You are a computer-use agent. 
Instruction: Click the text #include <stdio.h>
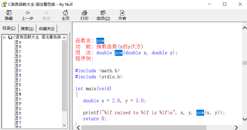[99, 77]
